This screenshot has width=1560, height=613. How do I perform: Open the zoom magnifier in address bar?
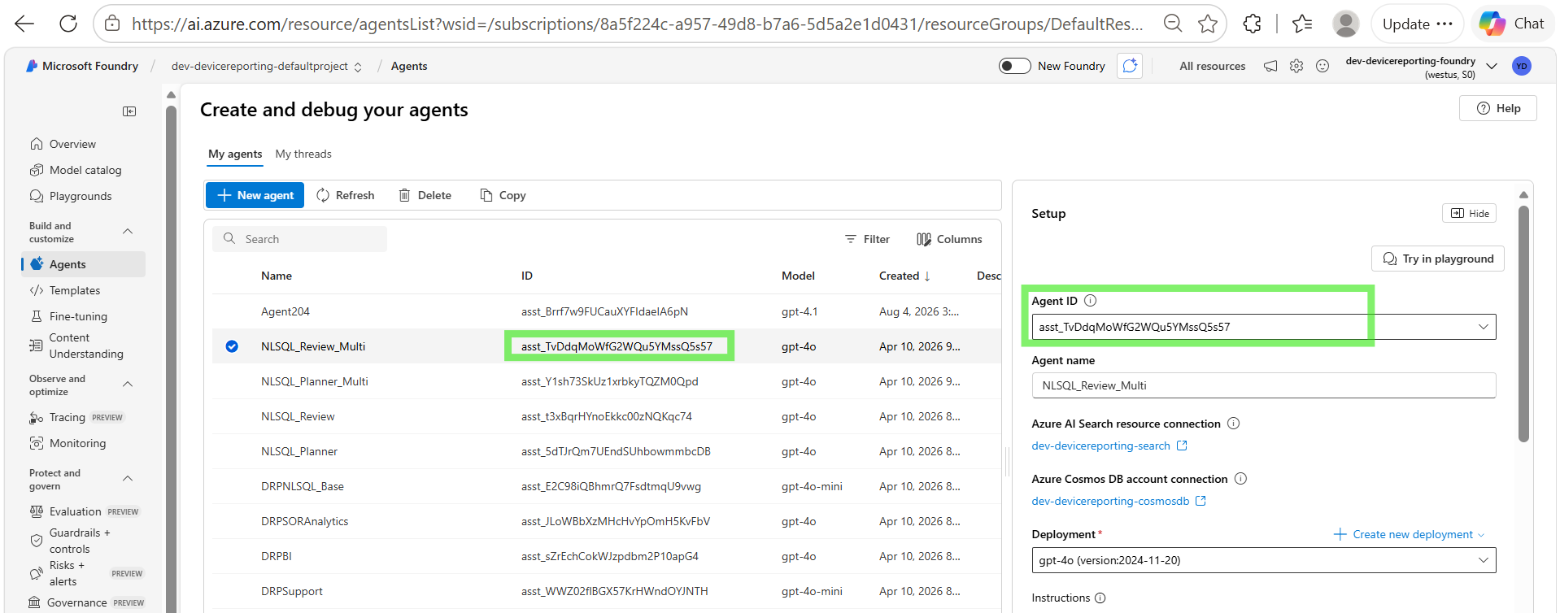(x=1173, y=24)
